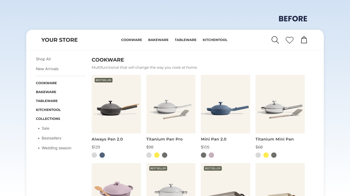Open the search by clicking the magnifier icon
The width and height of the screenshot is (350, 196).
(275, 40)
